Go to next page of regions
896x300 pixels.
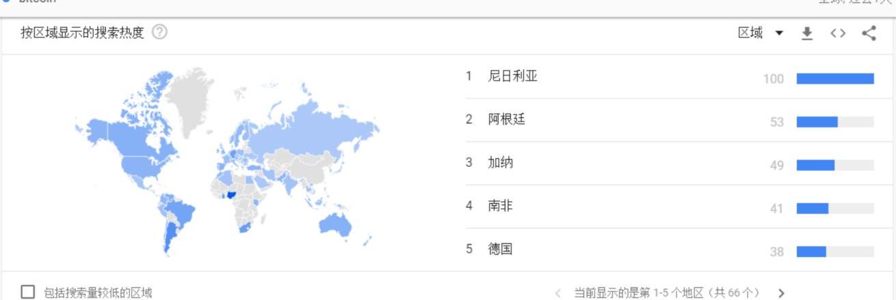(782, 293)
